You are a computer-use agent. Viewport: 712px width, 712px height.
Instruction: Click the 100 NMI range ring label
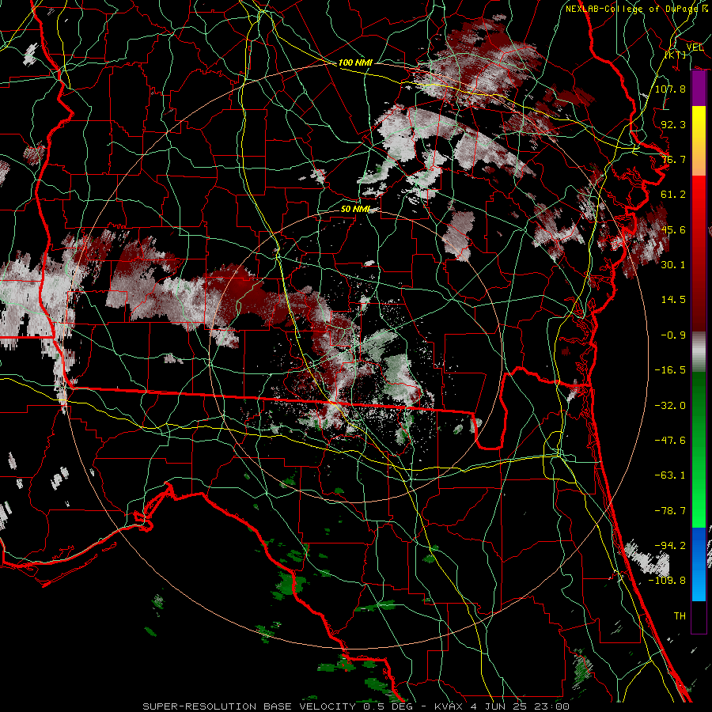tap(355, 62)
